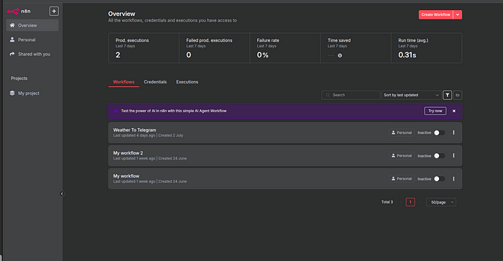Click the Create Workflow button
The height and width of the screenshot is (261, 503).
coord(435,15)
